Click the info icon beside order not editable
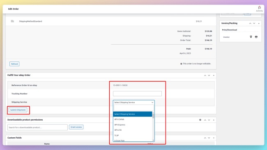267x150 pixels. coord(181,64)
